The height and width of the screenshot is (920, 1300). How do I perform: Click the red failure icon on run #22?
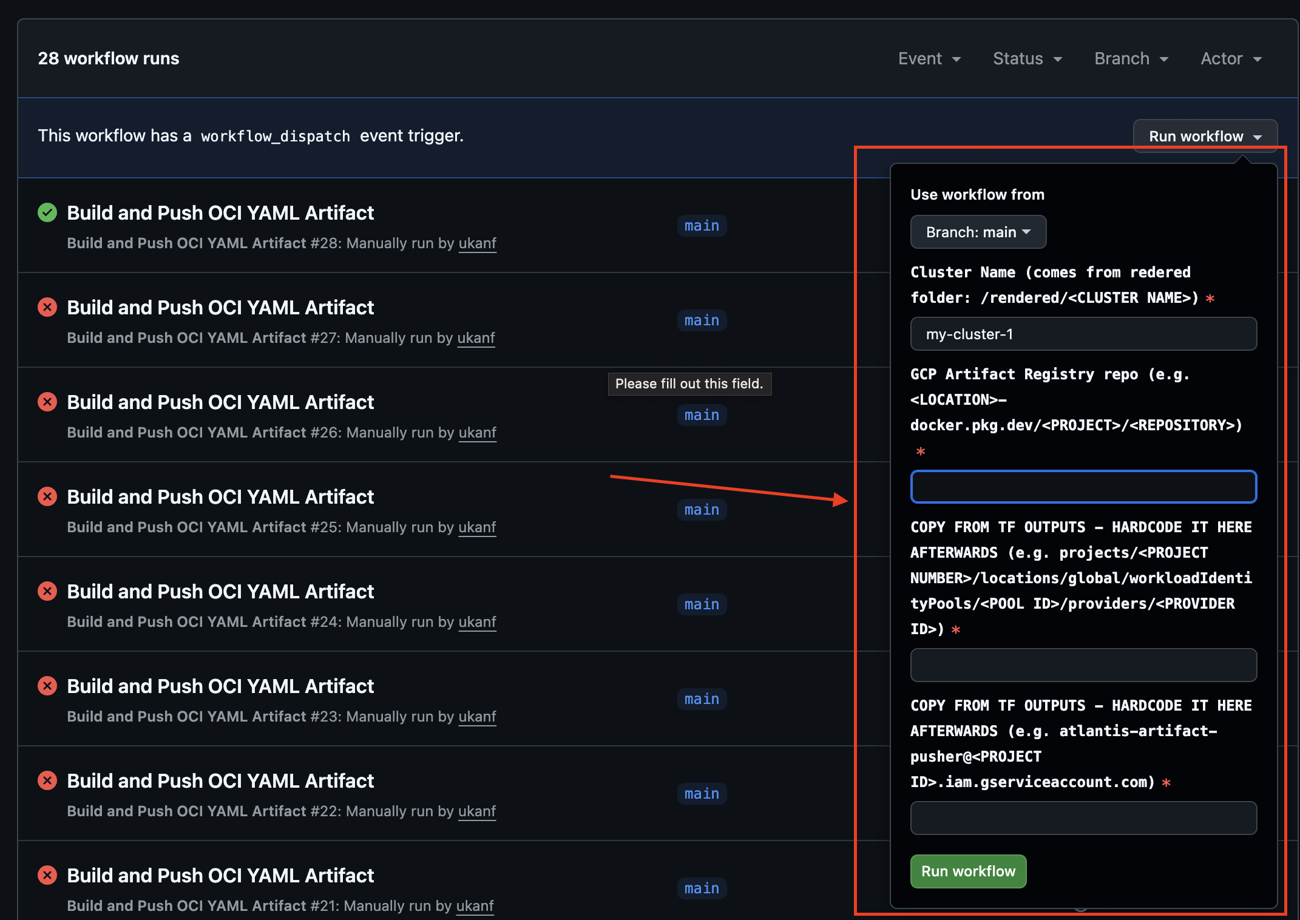click(47, 780)
